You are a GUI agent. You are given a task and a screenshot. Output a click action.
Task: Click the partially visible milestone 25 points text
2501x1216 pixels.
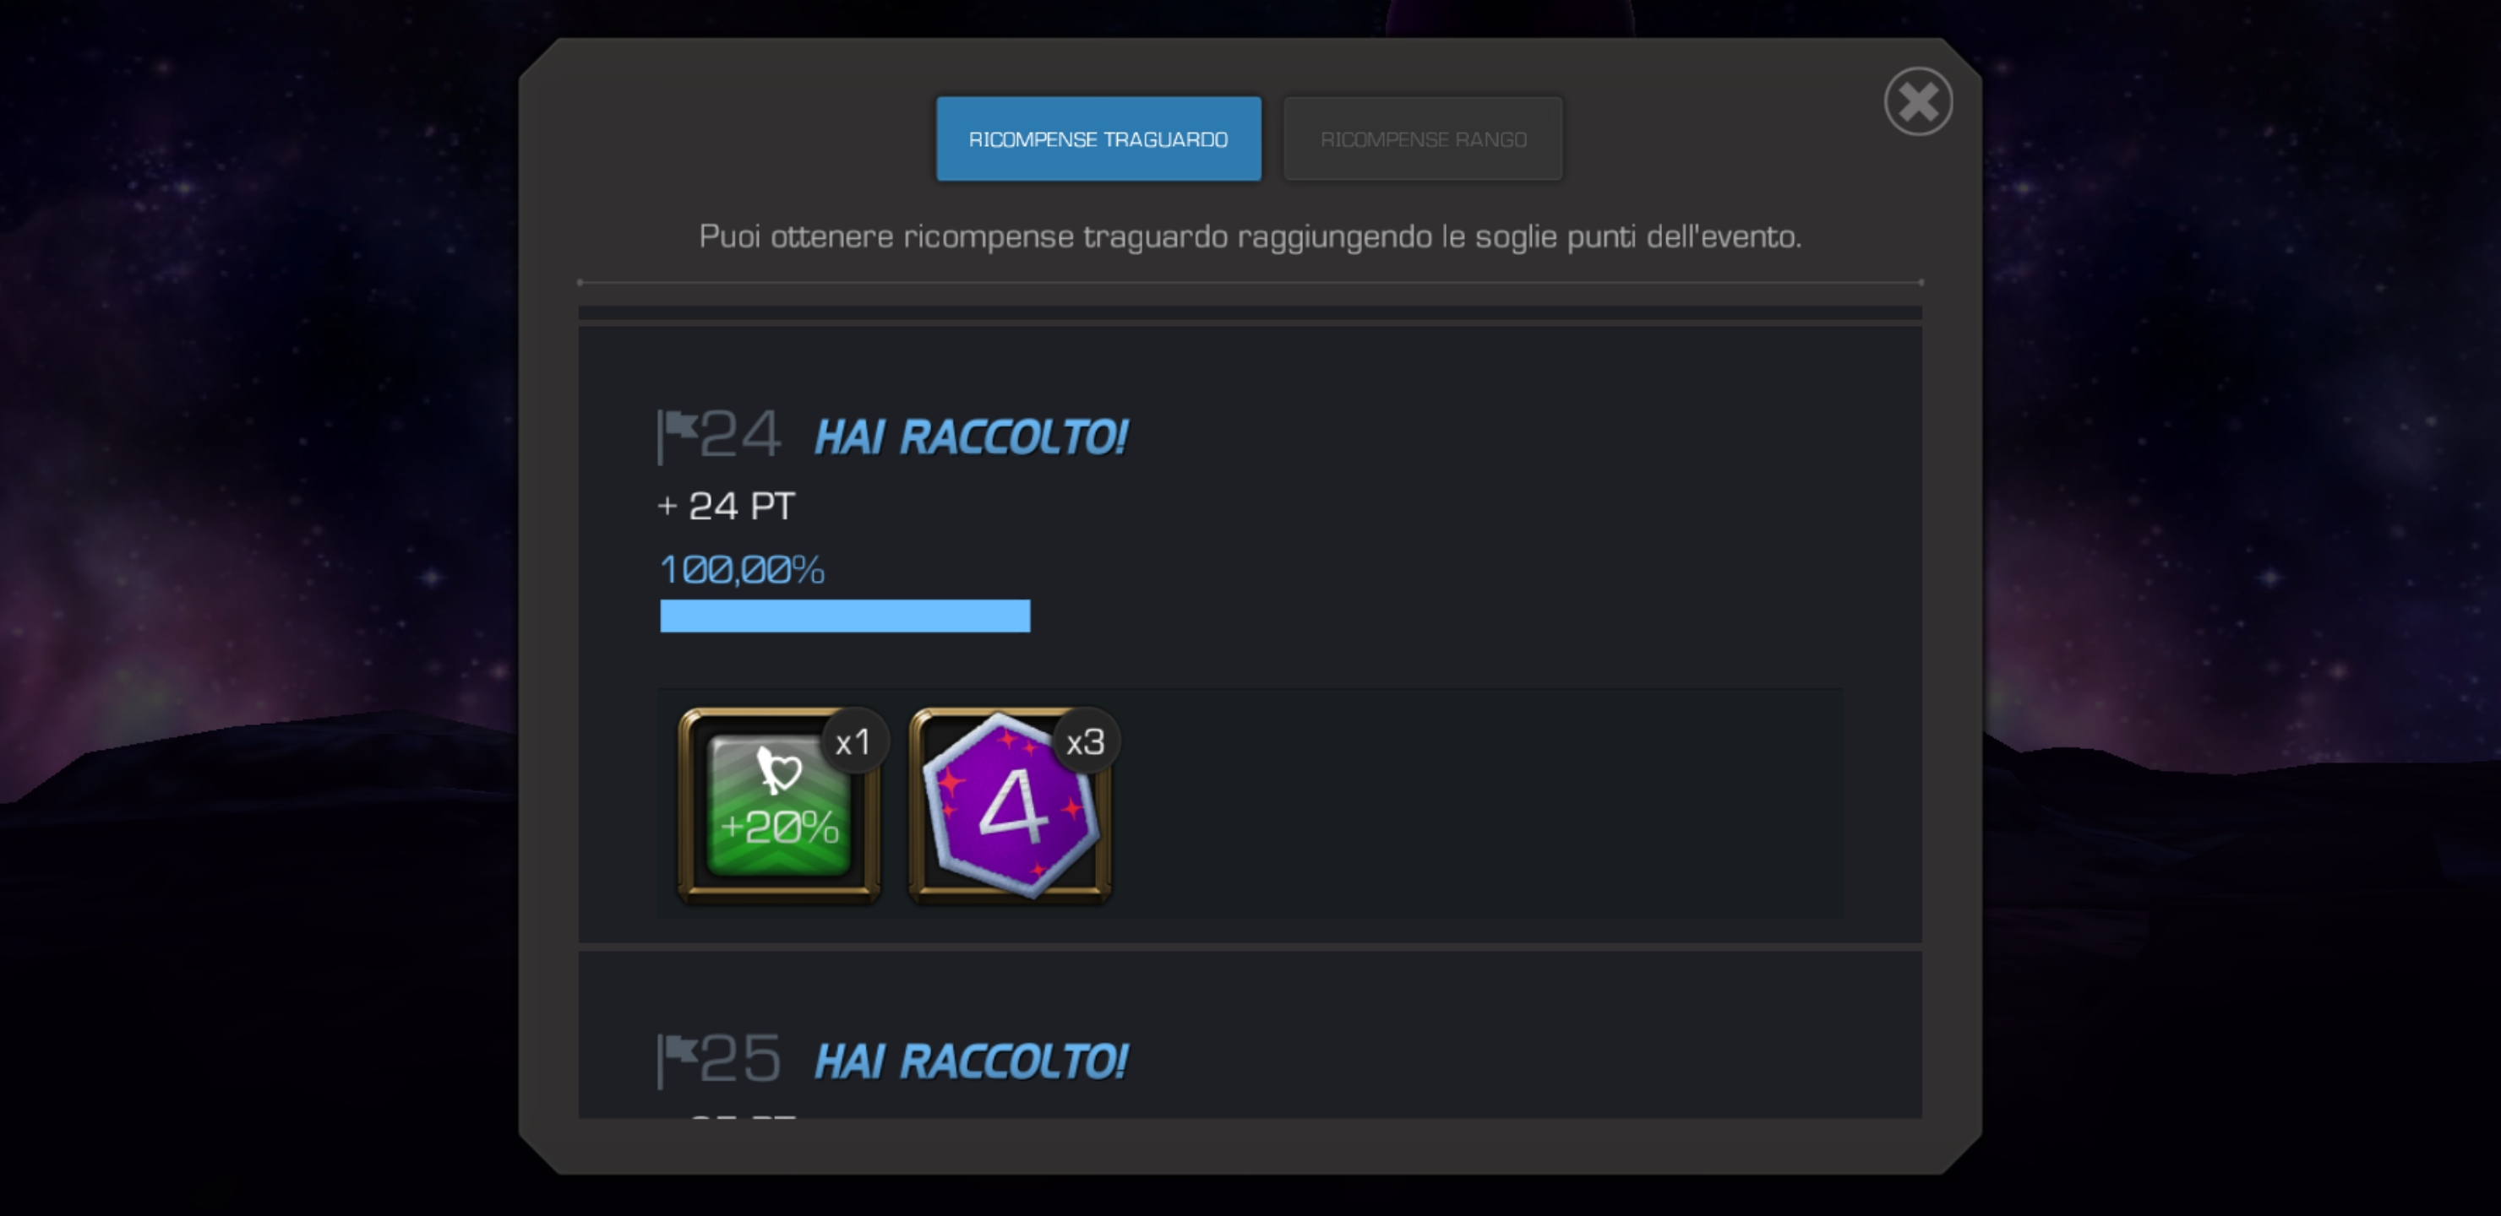coord(742,1116)
